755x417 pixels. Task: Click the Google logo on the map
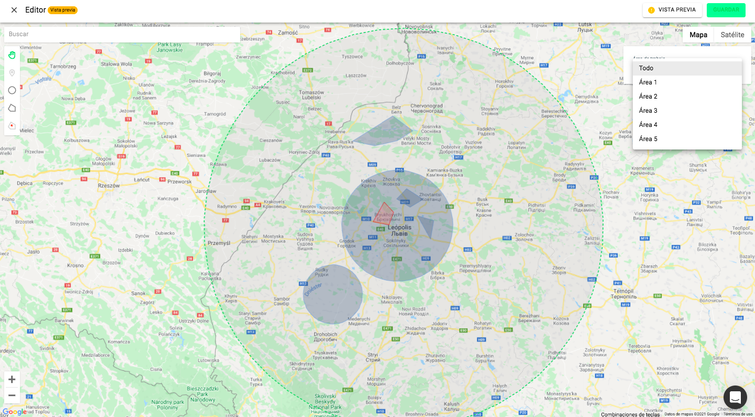pos(15,412)
